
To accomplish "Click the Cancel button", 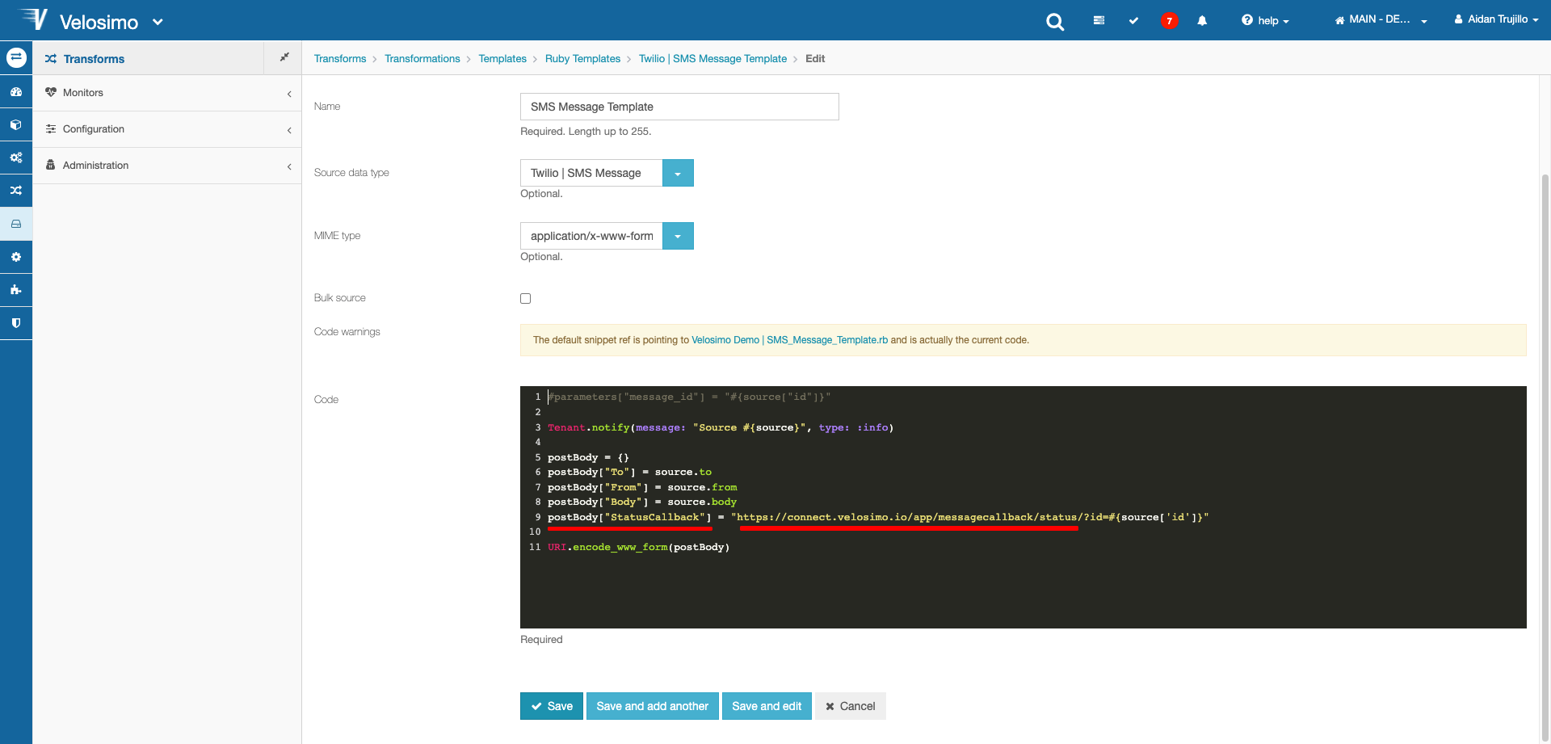I will (x=851, y=706).
